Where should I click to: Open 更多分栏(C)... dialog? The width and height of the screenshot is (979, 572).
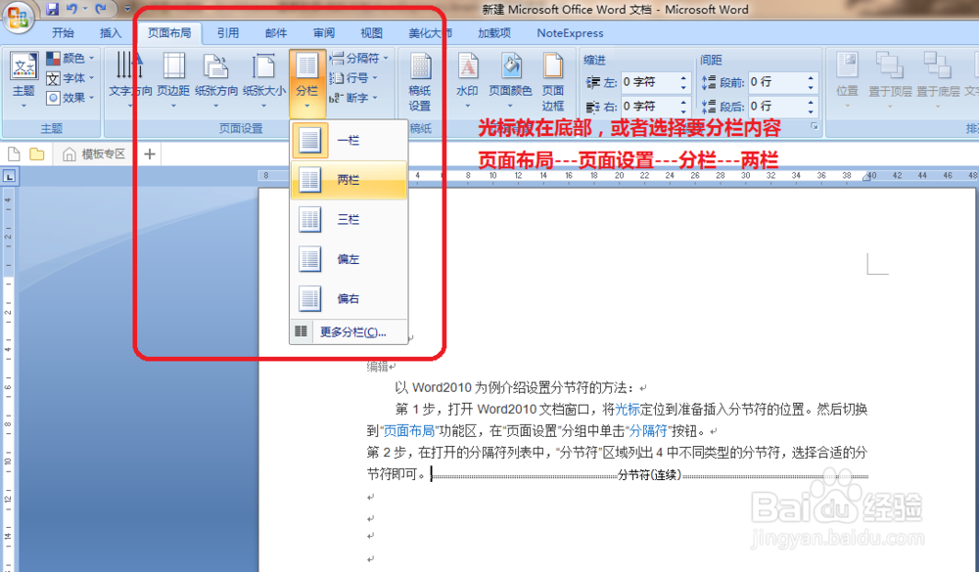pos(349,331)
